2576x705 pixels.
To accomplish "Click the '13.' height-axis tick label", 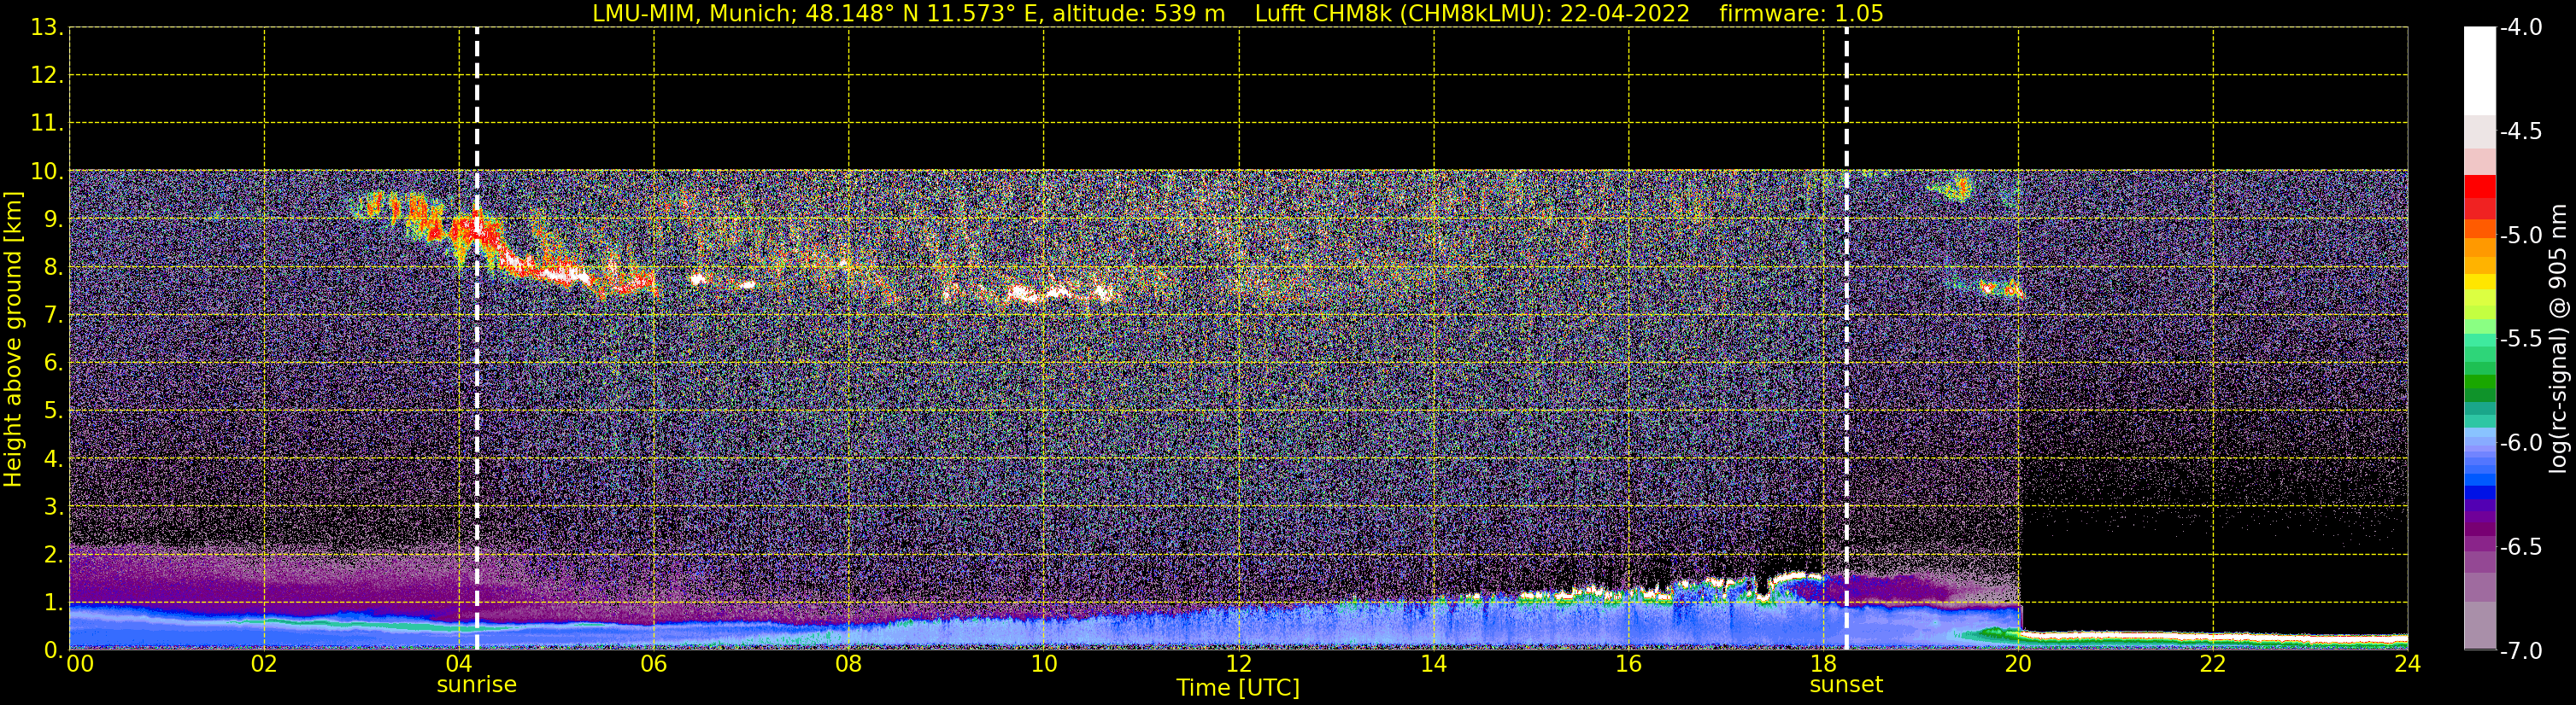I will (x=47, y=28).
